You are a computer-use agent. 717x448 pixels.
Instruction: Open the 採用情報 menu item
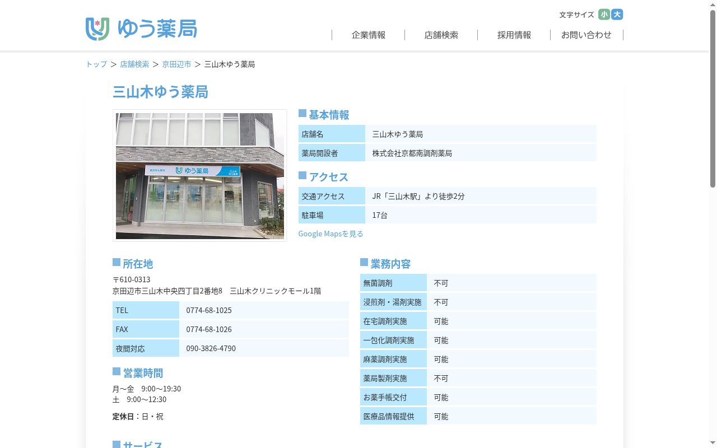point(514,35)
